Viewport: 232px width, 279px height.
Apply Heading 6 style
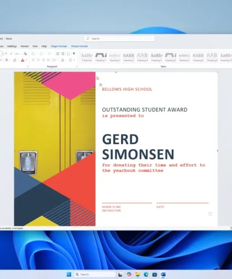[x=170, y=57]
